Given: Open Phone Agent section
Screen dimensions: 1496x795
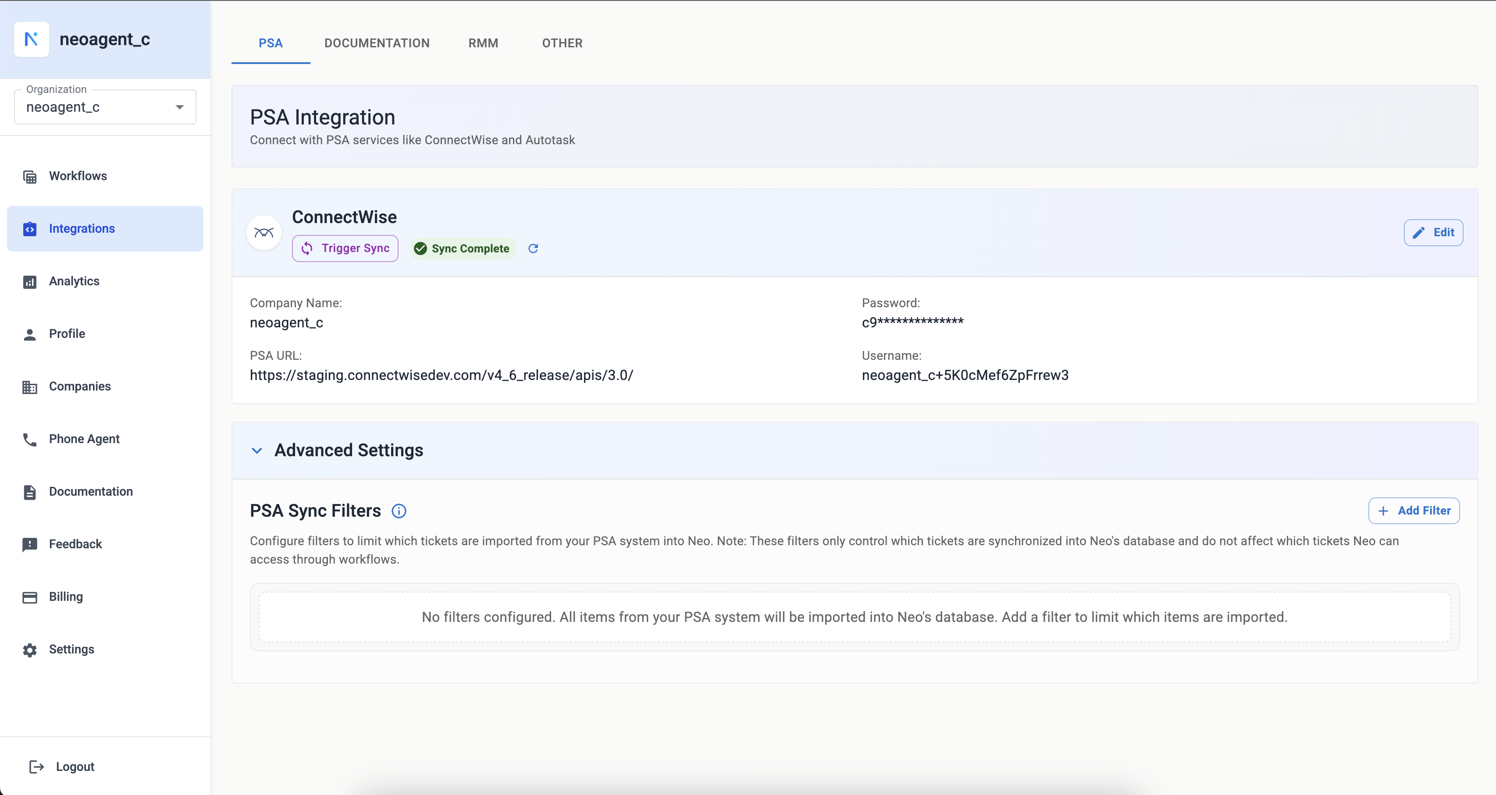Looking at the screenshot, I should coord(105,439).
